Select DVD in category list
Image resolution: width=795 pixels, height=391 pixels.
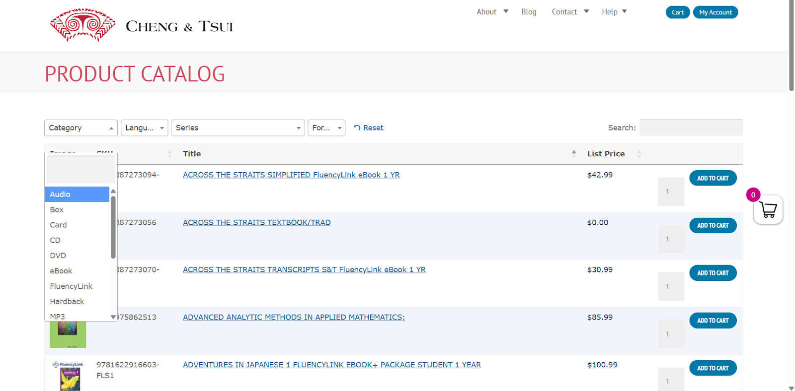tap(77, 256)
